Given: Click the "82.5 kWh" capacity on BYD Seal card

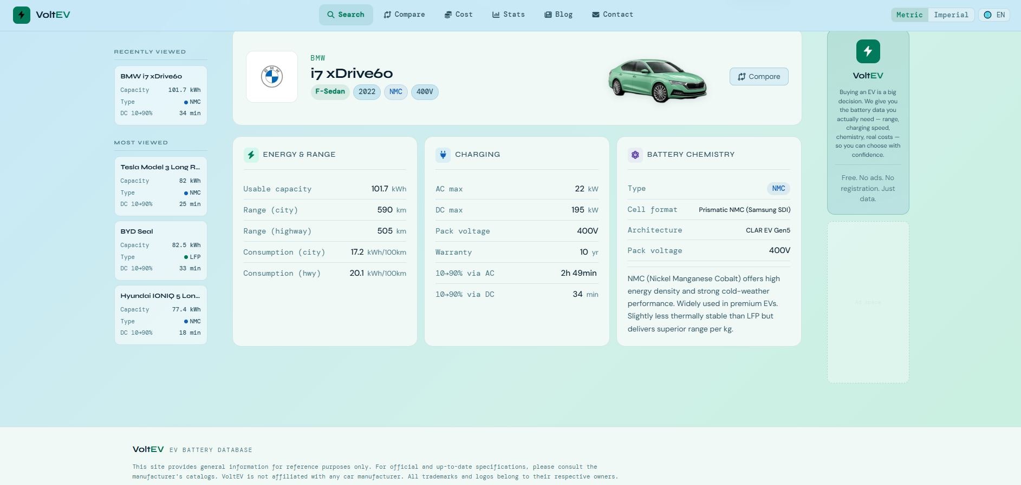Looking at the screenshot, I should 186,245.
